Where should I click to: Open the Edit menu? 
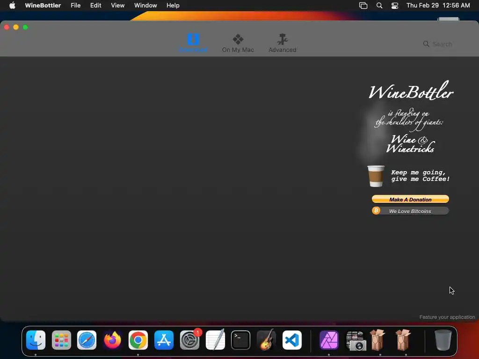pyautogui.click(x=95, y=5)
